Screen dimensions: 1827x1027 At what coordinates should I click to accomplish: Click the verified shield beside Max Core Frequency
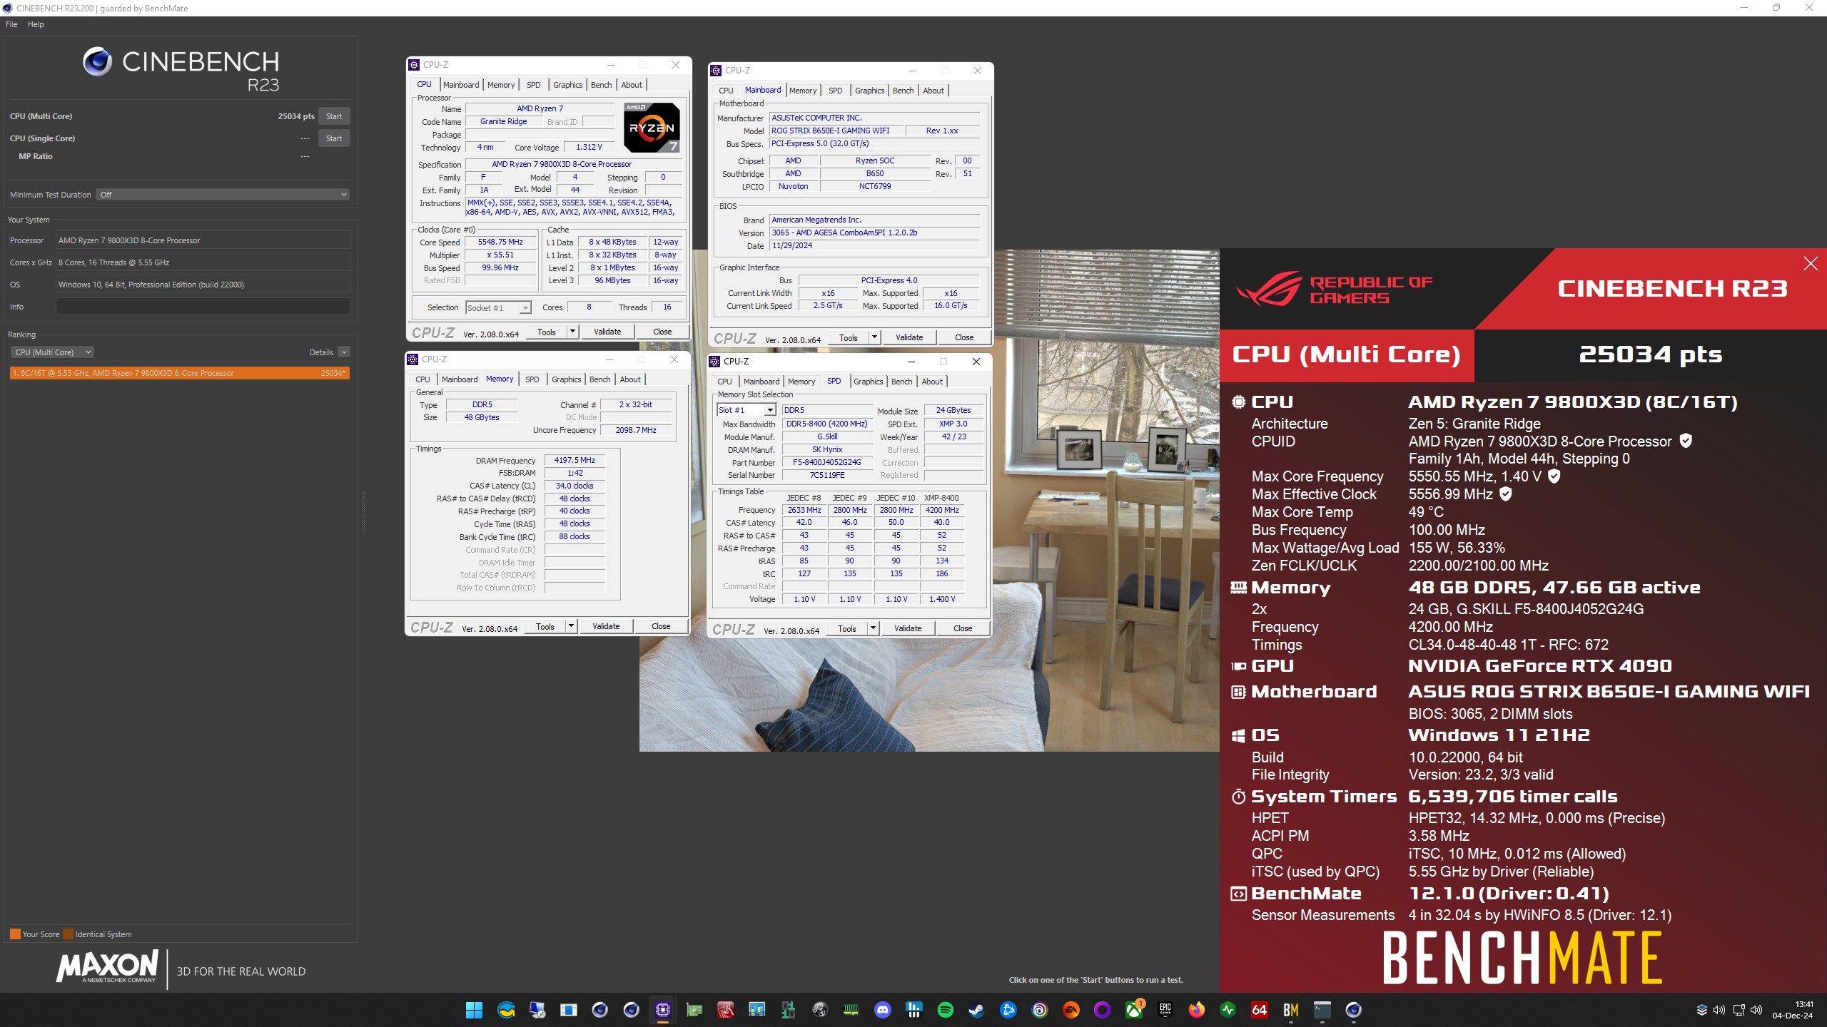[1554, 476]
